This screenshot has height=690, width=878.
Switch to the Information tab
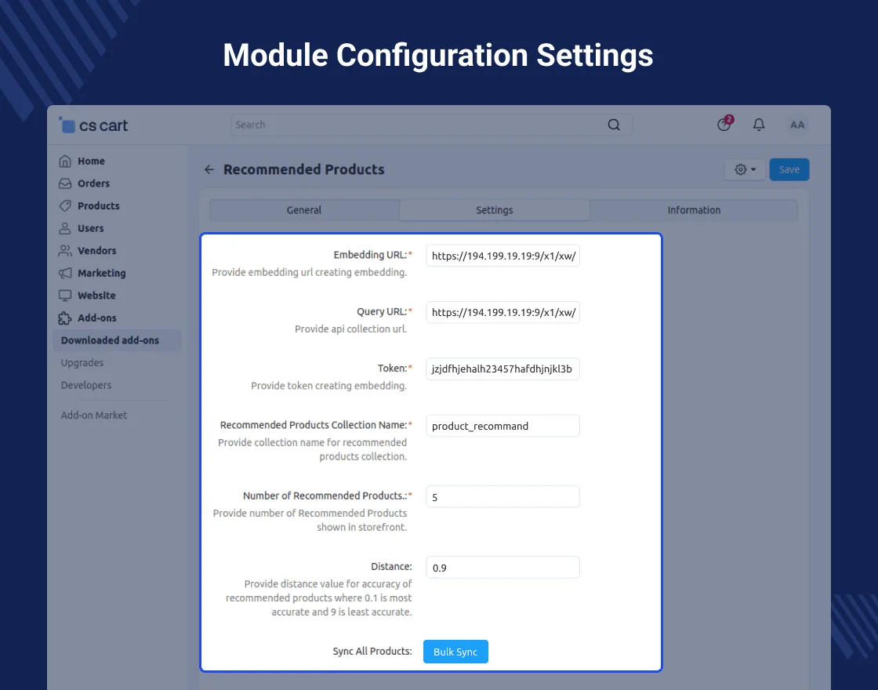[x=694, y=210]
